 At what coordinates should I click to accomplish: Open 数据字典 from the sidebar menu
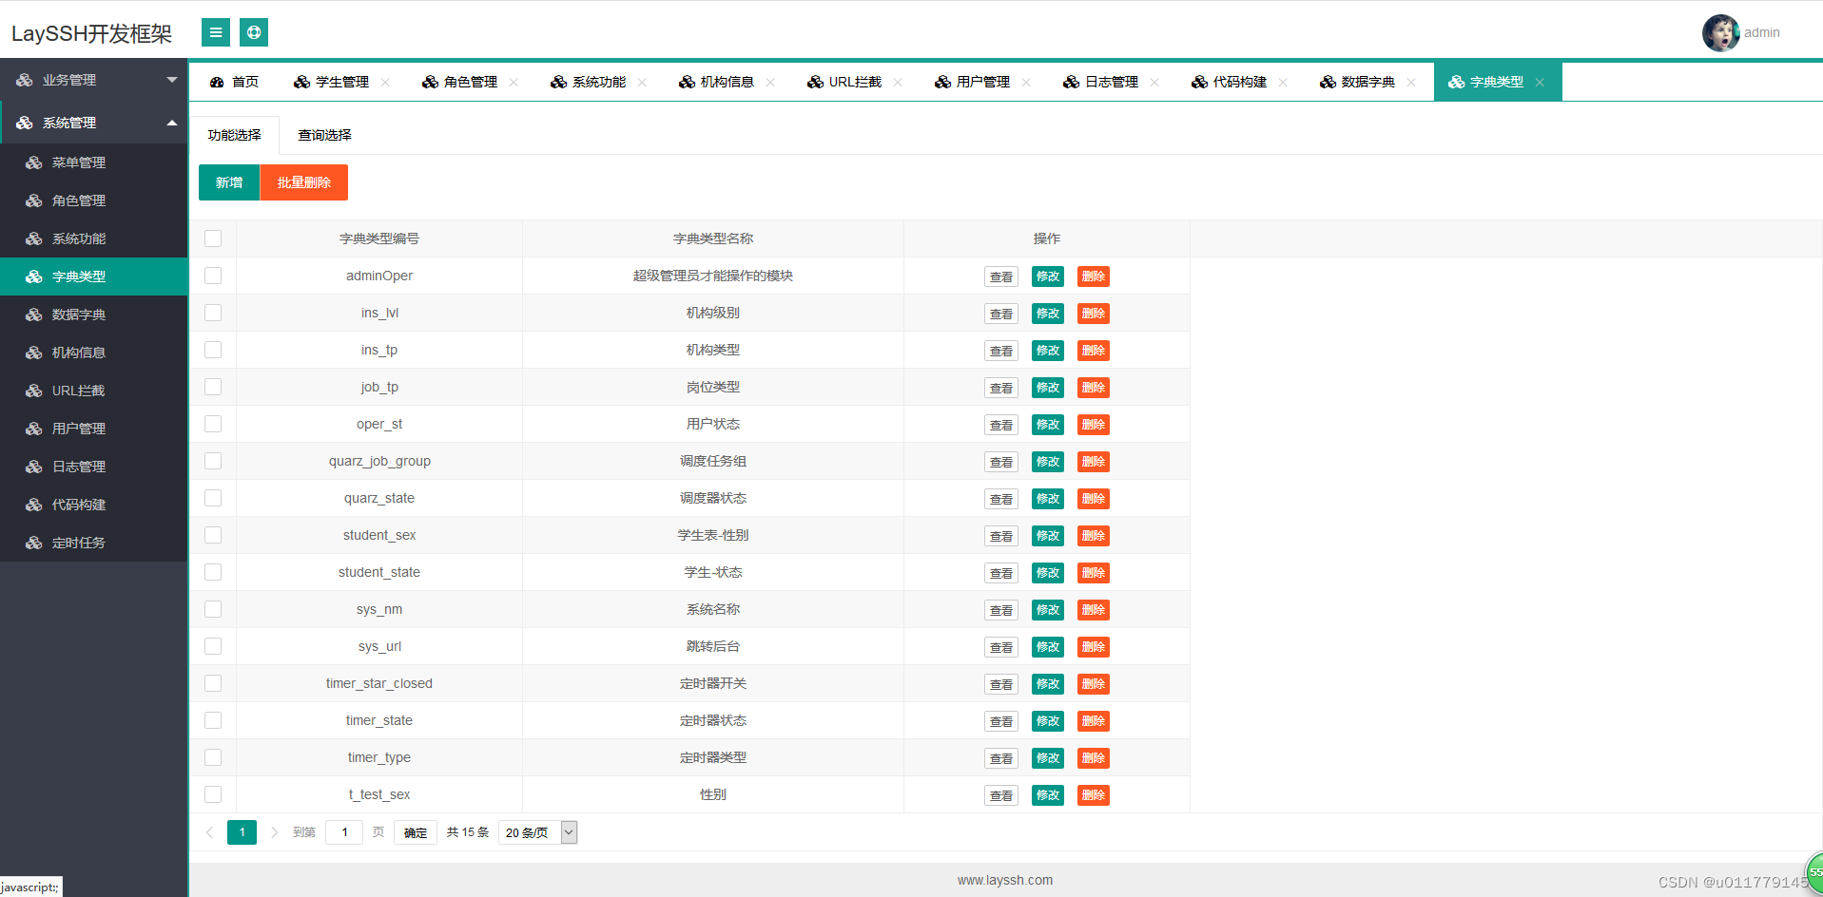pos(77,314)
